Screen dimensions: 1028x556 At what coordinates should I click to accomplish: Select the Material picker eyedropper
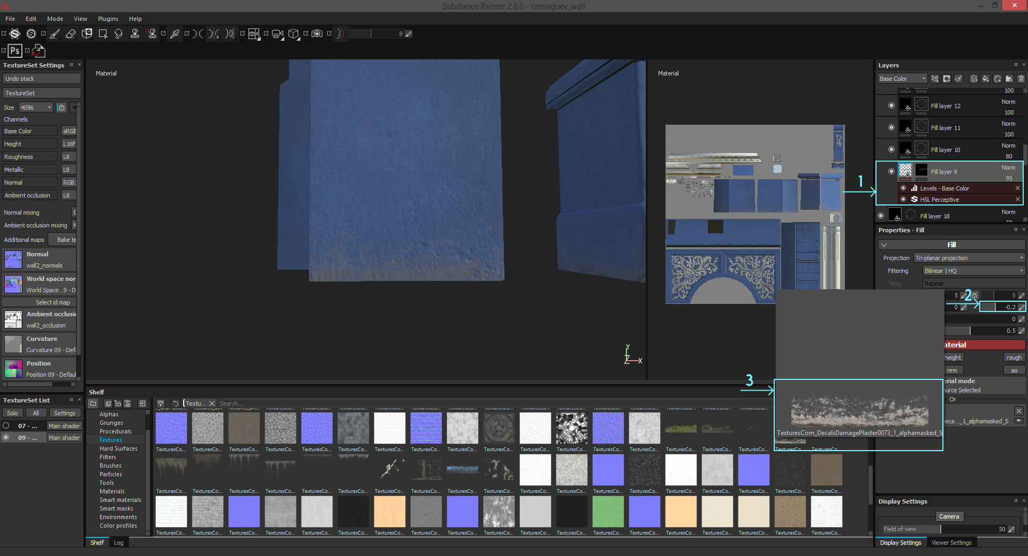pos(175,34)
